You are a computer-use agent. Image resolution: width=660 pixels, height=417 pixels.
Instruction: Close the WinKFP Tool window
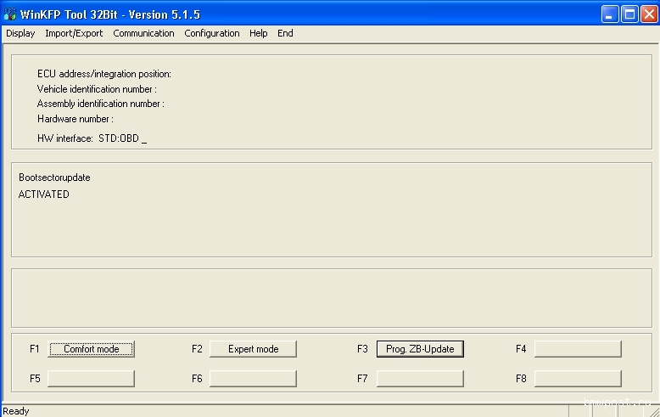(x=648, y=14)
